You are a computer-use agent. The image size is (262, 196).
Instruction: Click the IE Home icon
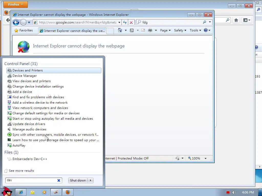click(x=120, y=30)
